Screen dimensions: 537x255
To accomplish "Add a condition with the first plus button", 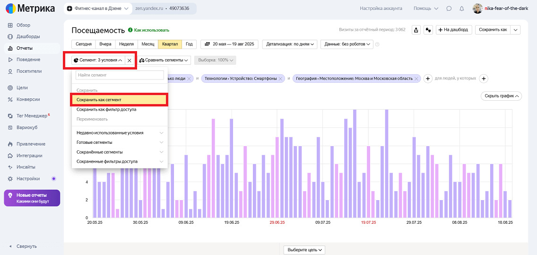I will (428, 79).
